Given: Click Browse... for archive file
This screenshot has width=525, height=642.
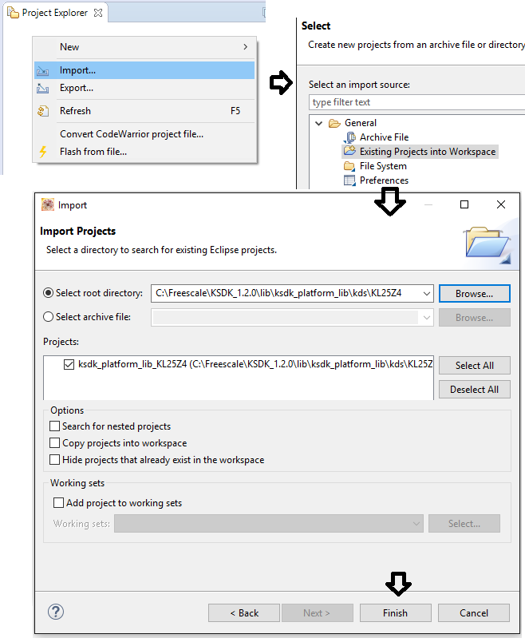Looking at the screenshot, I should coord(474,318).
